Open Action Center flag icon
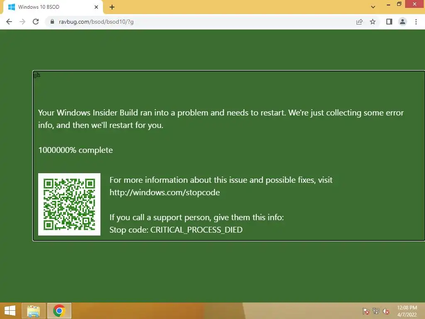Viewport: 425px width, 319px height. coord(366,311)
